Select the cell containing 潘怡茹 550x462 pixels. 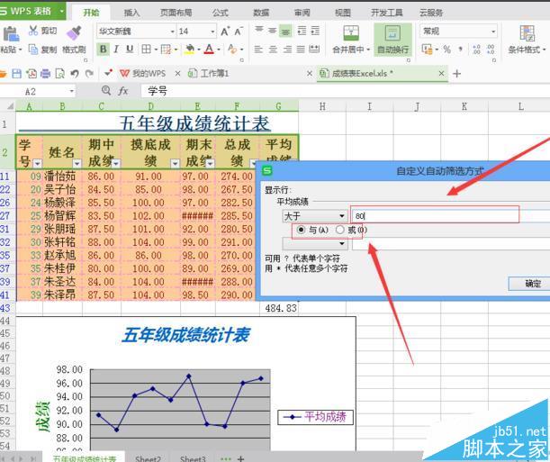coord(60,177)
